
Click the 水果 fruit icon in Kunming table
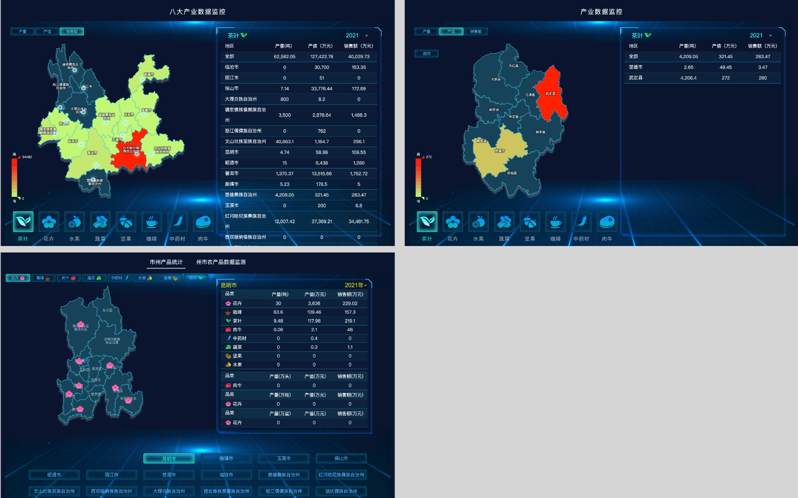(228, 364)
